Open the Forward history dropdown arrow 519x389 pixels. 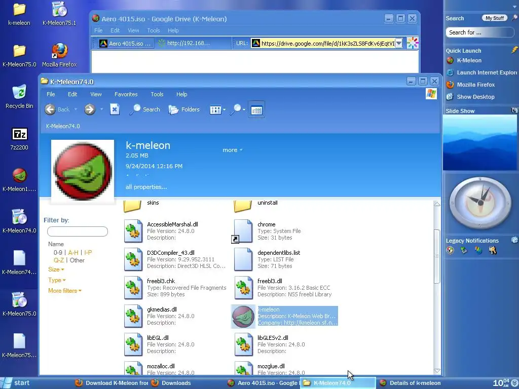click(x=101, y=109)
